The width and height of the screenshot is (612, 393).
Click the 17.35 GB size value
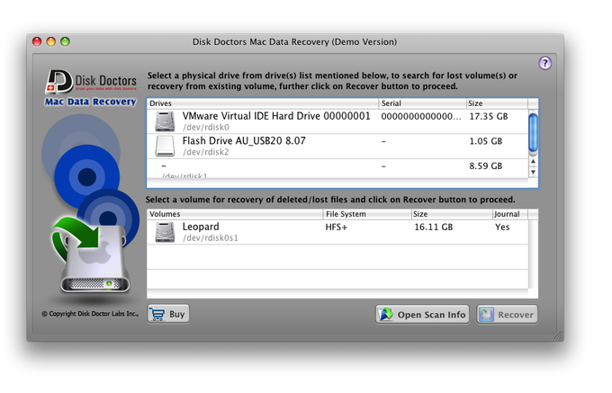coord(489,116)
